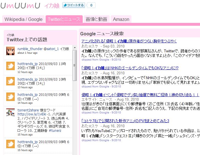
Task: Click Twitter bird avatar for the 11時 tweet
Action: click(10, 66)
